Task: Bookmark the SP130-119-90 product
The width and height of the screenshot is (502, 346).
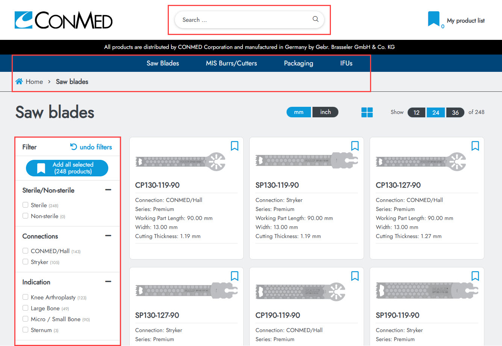Action: [x=355, y=146]
